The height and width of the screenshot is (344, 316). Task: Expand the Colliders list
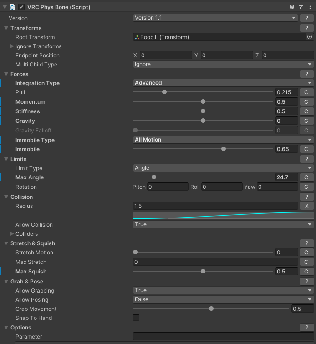pyautogui.click(x=12, y=234)
